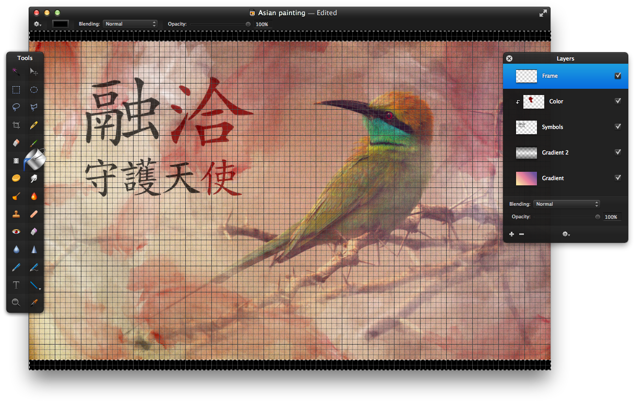Toggle visibility of Gradient 2 layer
634x401 pixels.
(618, 152)
